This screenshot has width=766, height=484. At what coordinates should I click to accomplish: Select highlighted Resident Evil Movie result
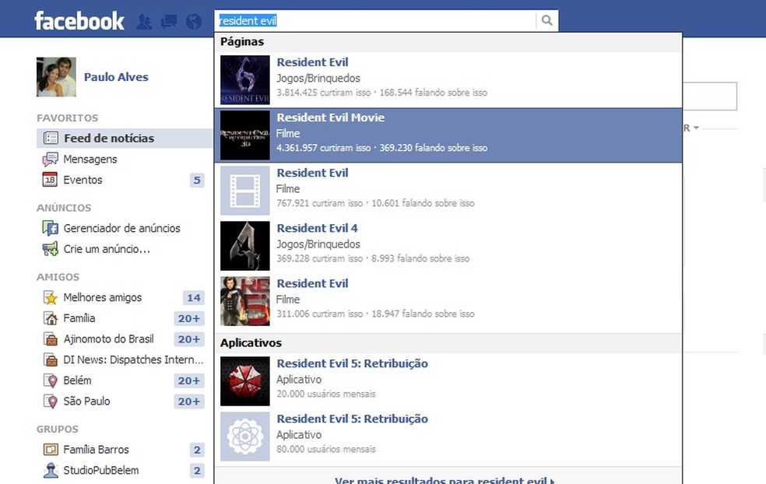[448, 135]
